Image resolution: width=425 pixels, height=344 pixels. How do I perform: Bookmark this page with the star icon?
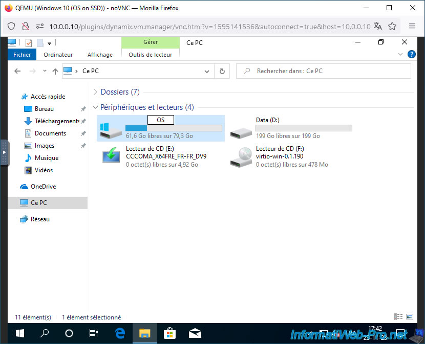[392, 26]
